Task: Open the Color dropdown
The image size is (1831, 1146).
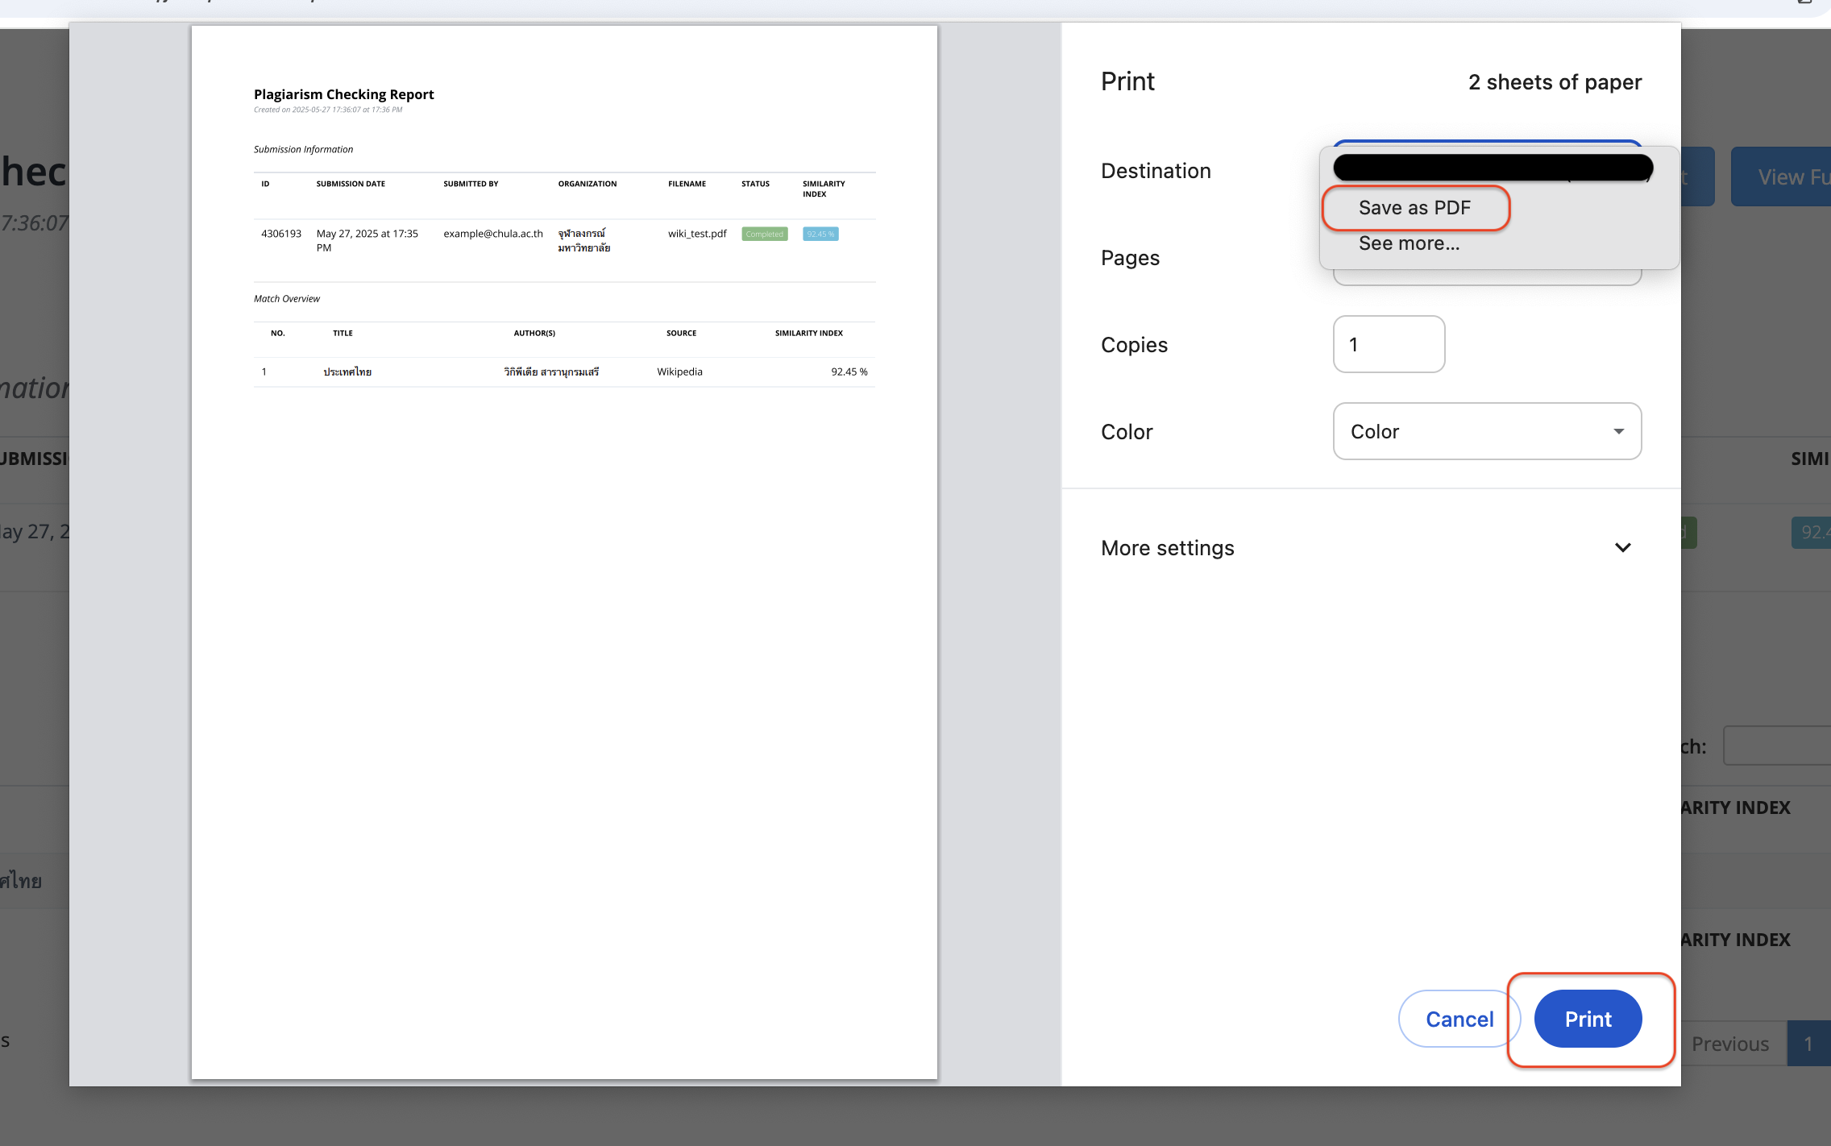Action: point(1487,431)
